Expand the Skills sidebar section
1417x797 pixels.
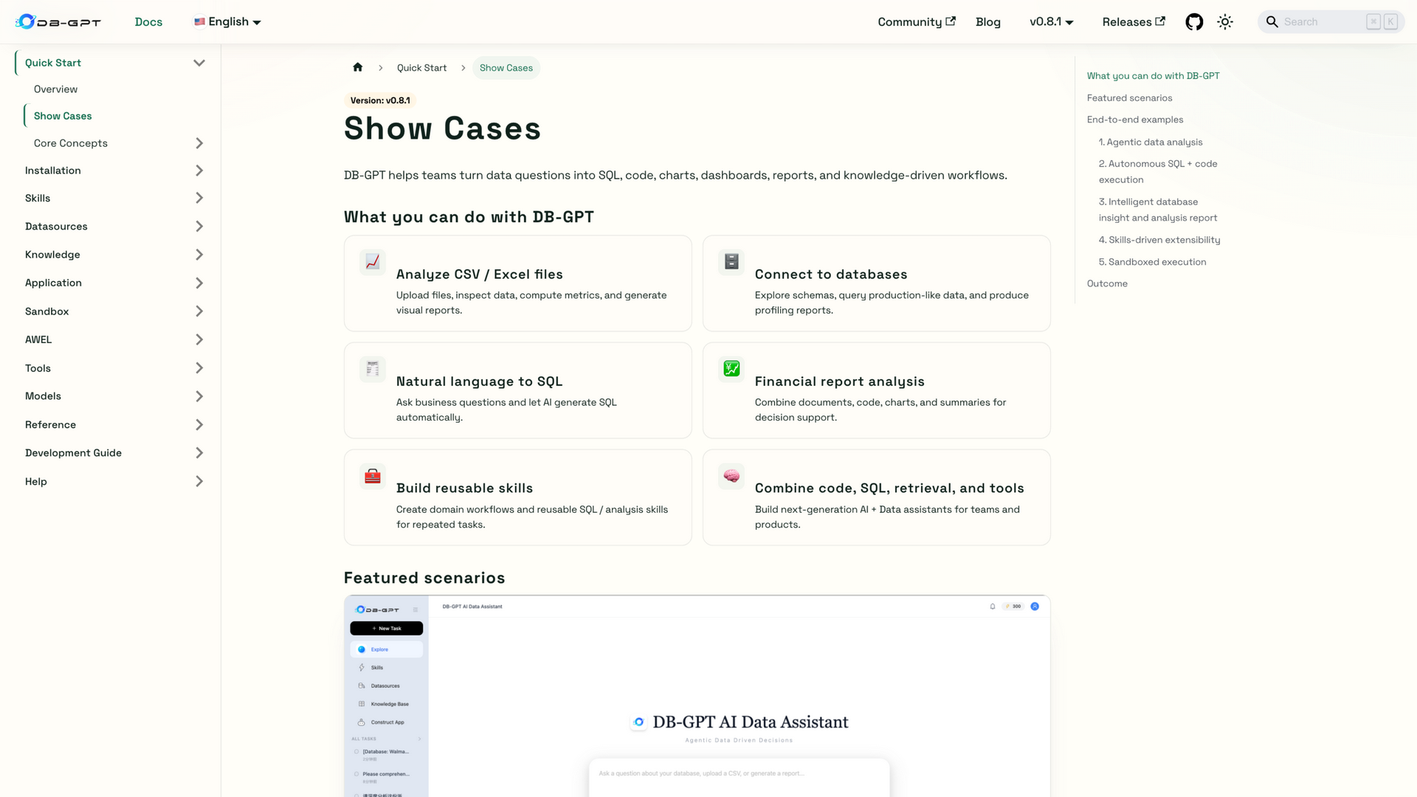tap(199, 198)
